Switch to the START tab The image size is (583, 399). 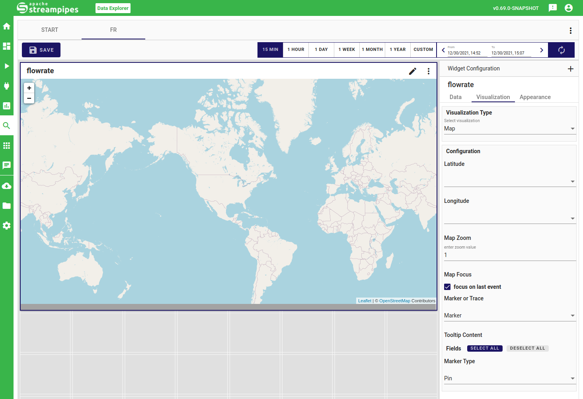[x=50, y=30]
